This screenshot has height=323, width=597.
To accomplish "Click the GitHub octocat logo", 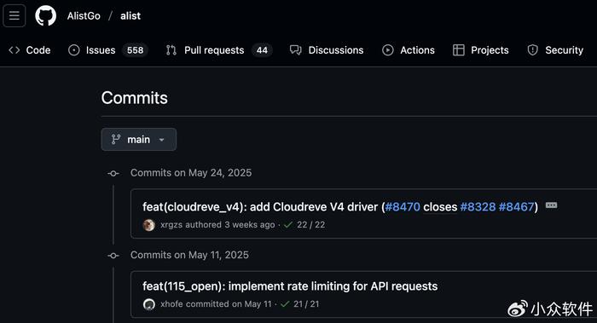I will tap(46, 15).
